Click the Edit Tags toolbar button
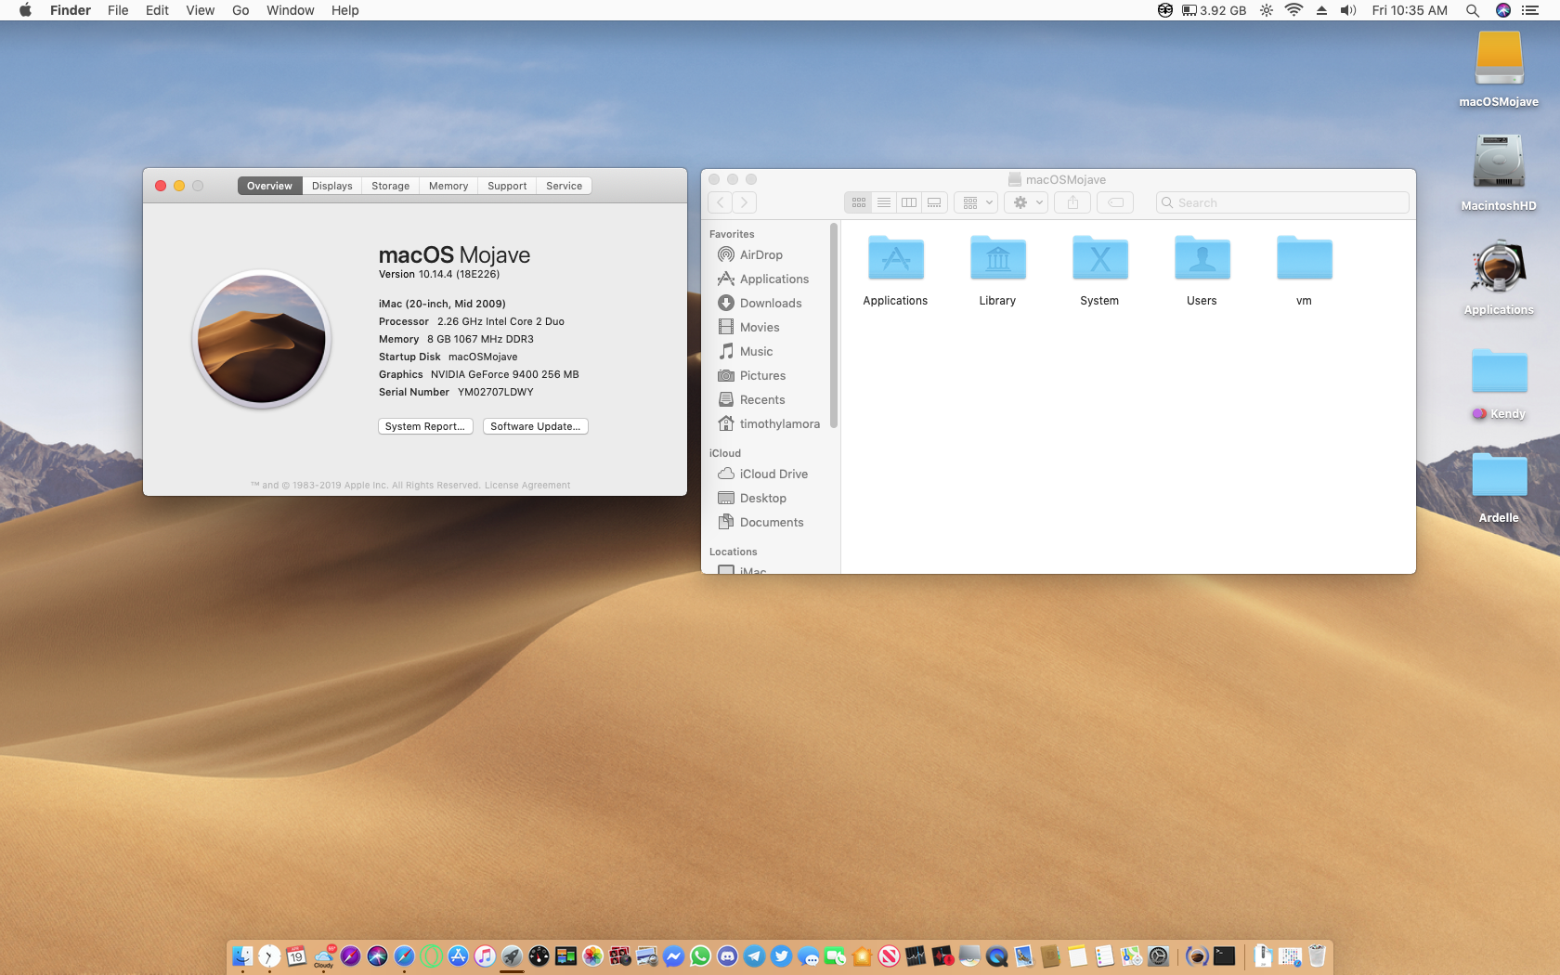Image resolution: width=1560 pixels, height=975 pixels. (x=1115, y=202)
